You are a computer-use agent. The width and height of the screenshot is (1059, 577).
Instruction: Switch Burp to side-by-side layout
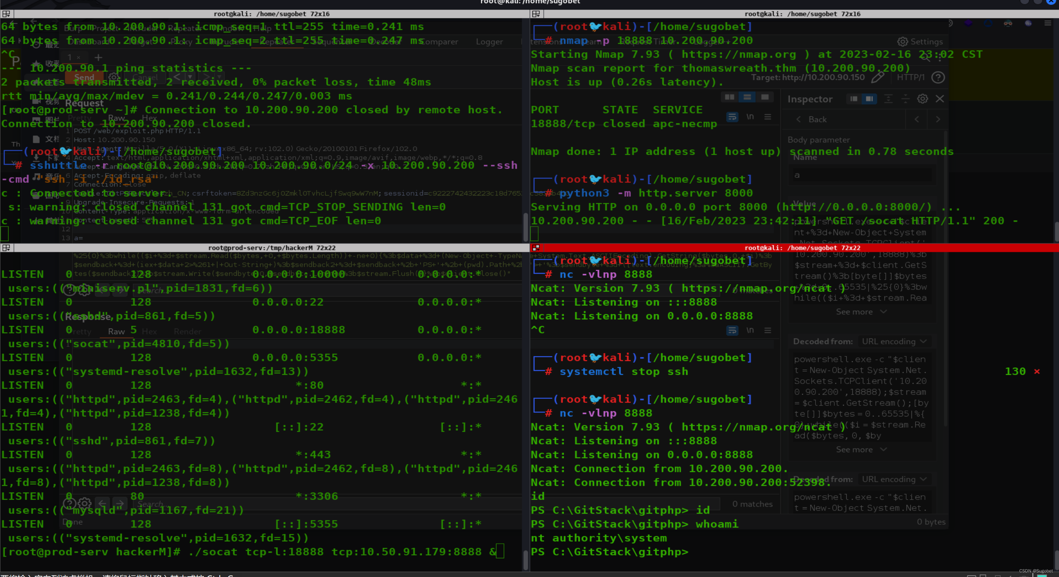(x=730, y=97)
